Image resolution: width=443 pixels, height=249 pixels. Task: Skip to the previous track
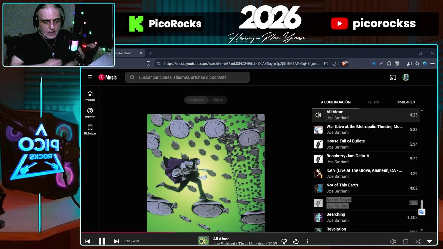click(88, 241)
